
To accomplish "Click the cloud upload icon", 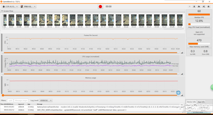I will pos(199,6).
